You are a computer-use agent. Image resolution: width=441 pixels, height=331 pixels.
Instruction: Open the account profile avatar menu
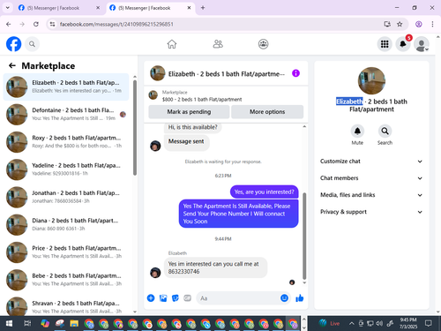pos(421,44)
